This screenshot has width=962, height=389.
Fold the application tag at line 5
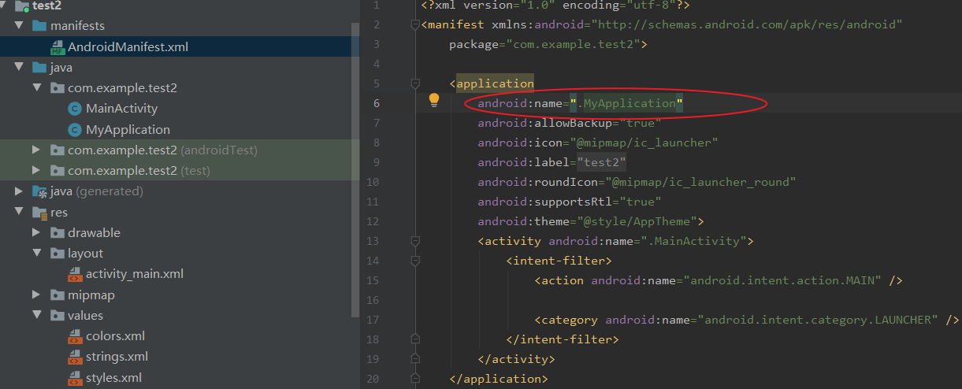tap(415, 83)
